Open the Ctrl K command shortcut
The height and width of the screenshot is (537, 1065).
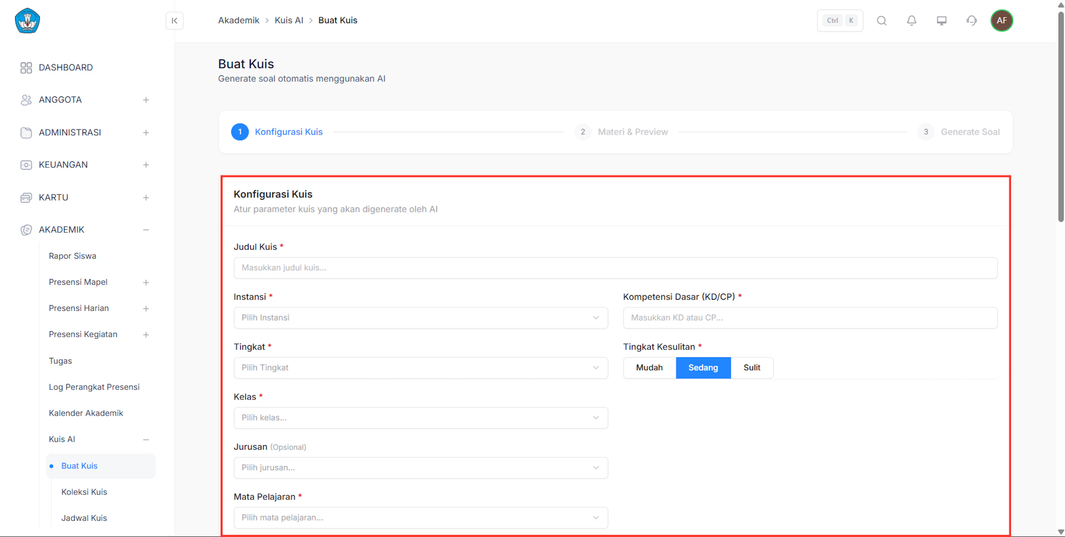840,21
